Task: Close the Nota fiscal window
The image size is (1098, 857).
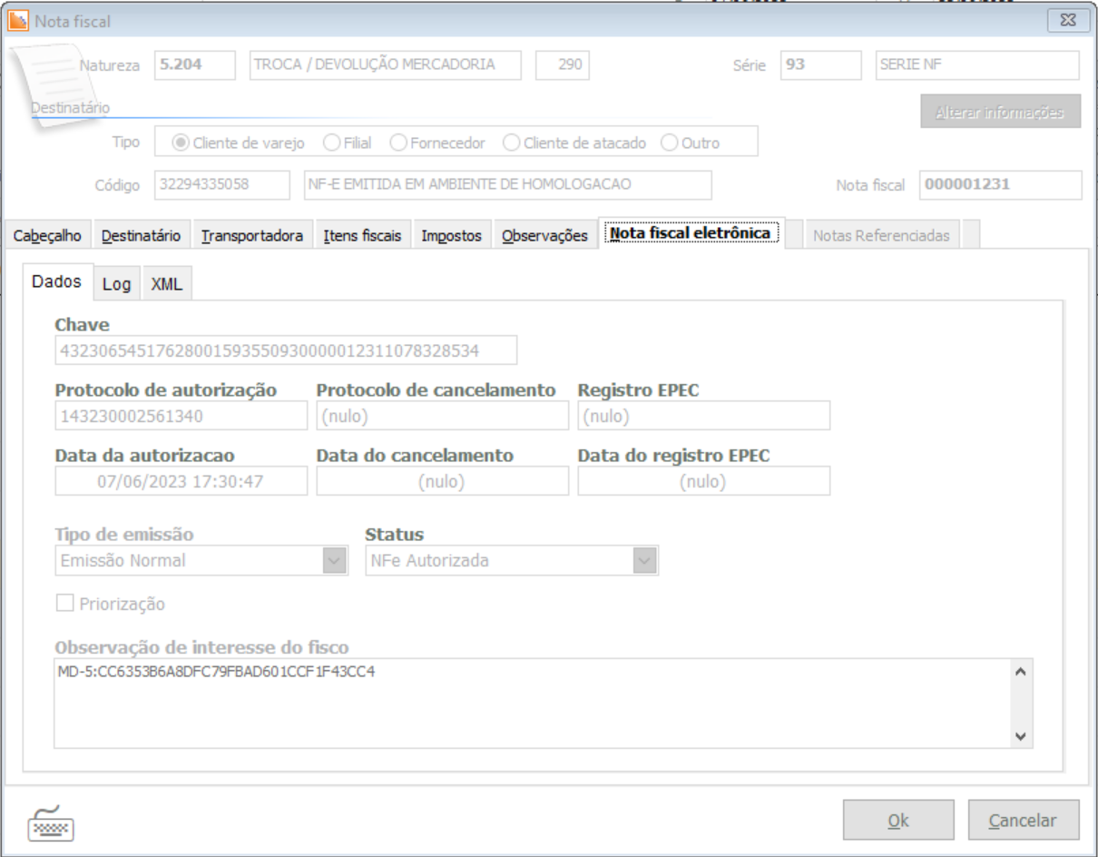Action: coord(1067,18)
